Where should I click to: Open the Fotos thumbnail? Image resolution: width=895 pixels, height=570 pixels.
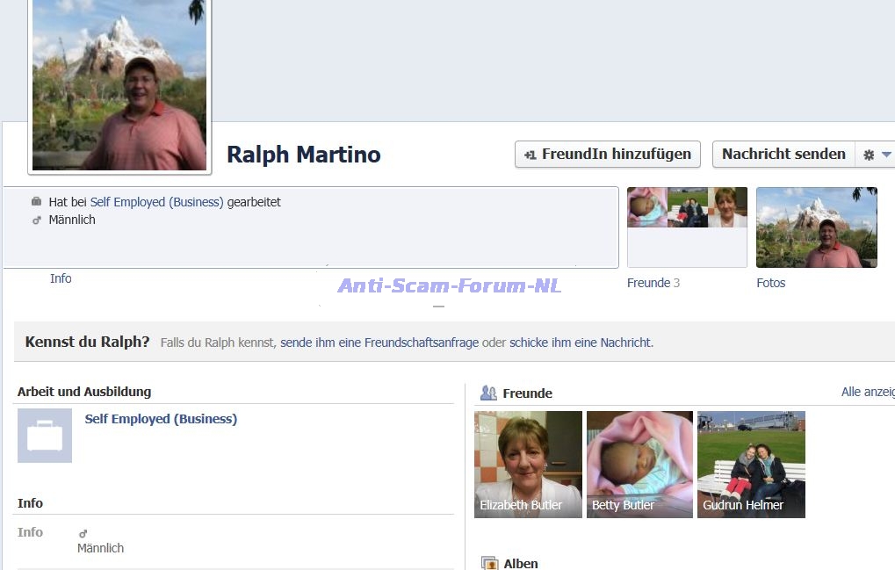[816, 227]
